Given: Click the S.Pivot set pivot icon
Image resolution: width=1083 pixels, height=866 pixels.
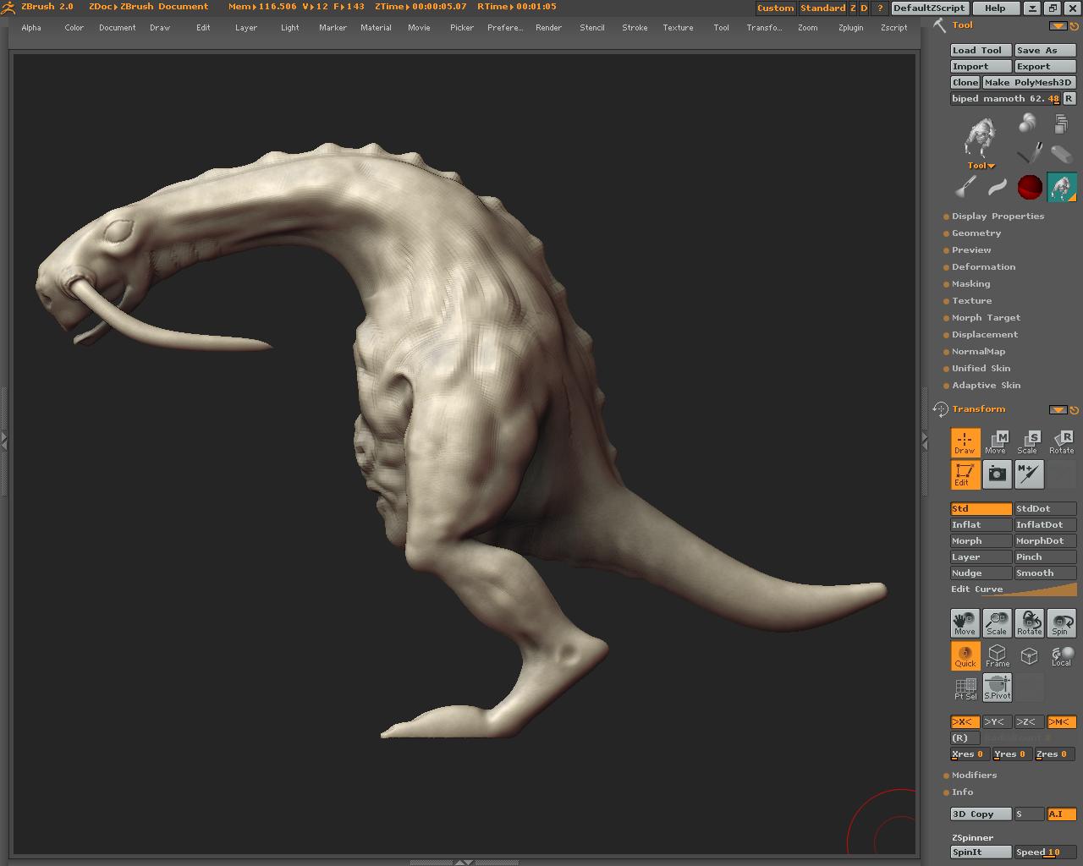Looking at the screenshot, I should click(998, 688).
